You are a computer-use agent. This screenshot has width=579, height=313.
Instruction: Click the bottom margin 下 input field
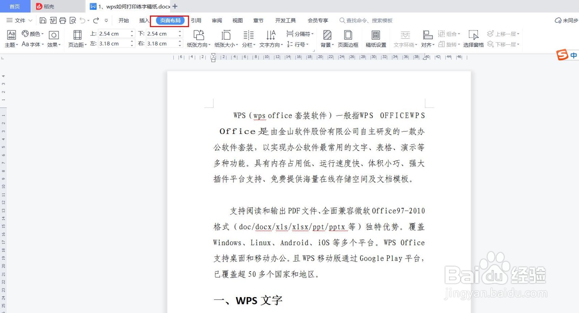[161, 34]
